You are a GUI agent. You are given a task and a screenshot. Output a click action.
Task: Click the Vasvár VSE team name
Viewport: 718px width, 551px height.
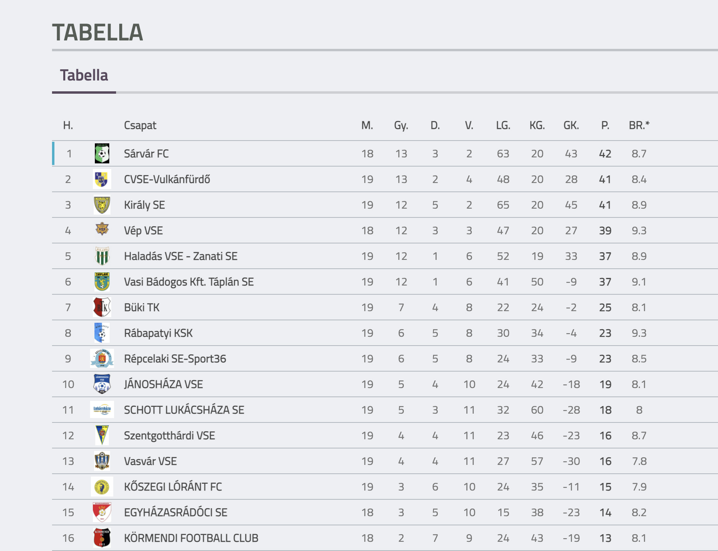click(150, 461)
